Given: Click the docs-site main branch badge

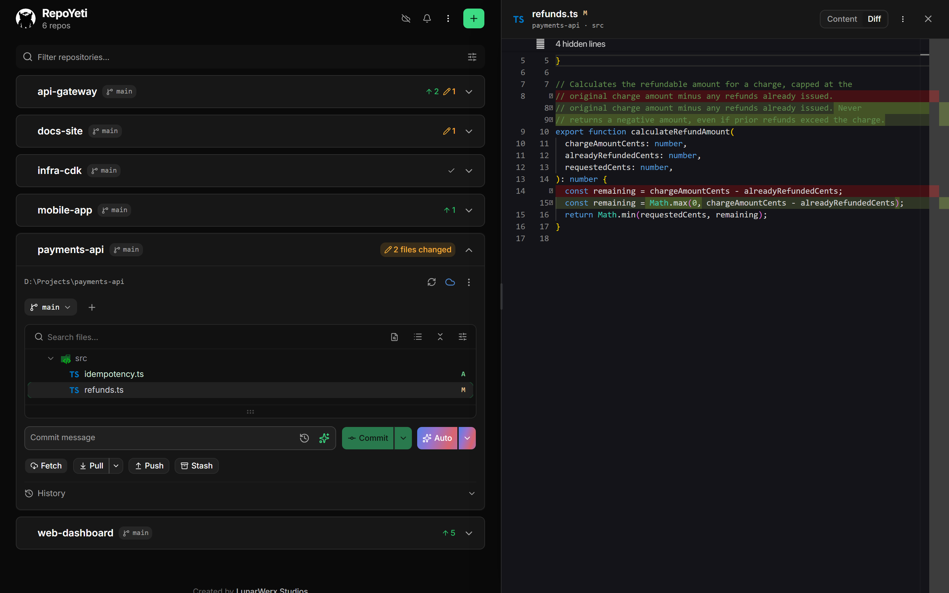Looking at the screenshot, I should 105,131.
